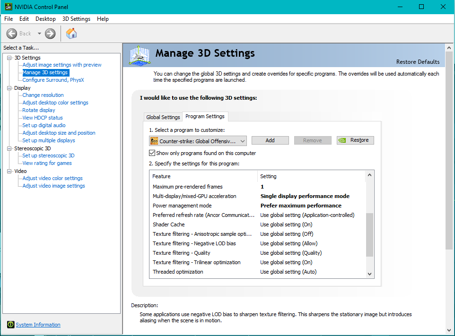Collapse the 3D Settings tree node

(x=9, y=58)
